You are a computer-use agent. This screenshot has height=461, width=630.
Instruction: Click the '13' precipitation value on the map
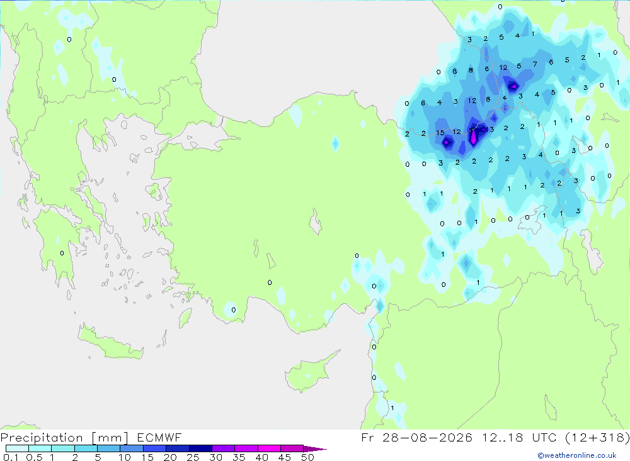pyautogui.click(x=490, y=130)
